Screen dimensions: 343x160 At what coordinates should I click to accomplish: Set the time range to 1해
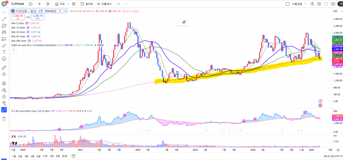pos(51,156)
